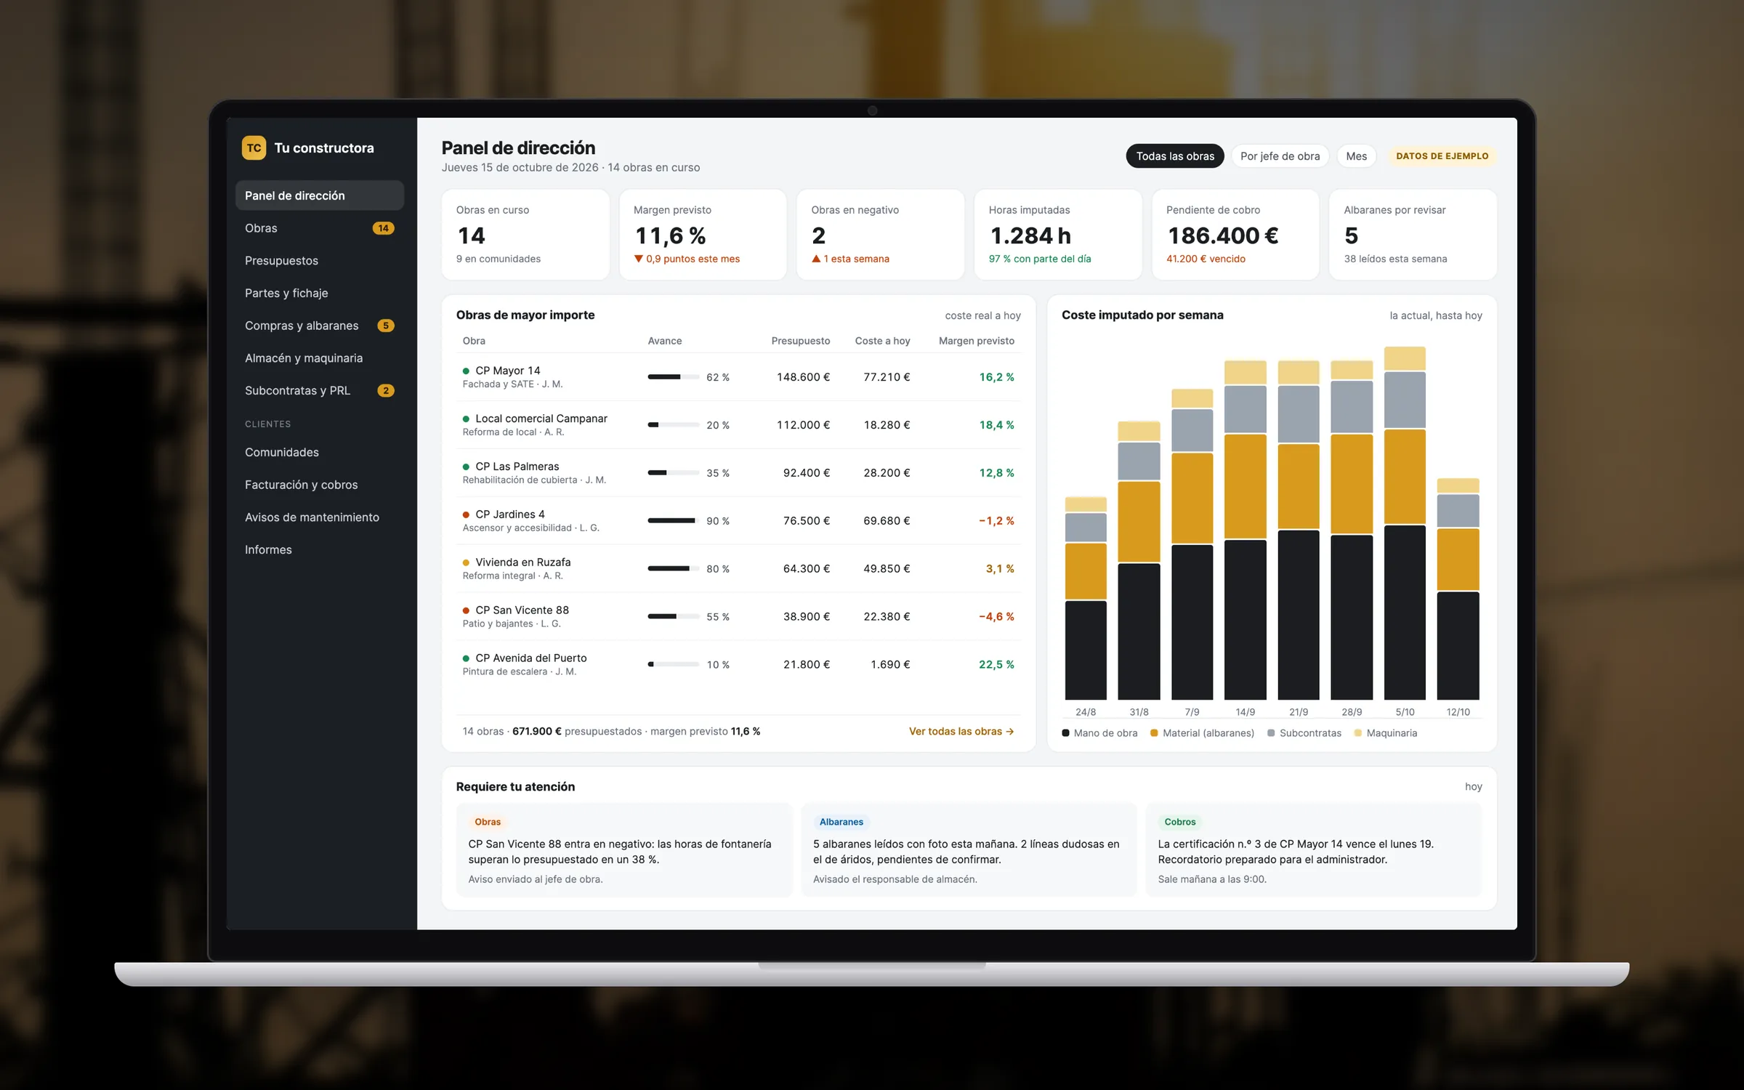Open the Horas imputadas card
This screenshot has width=1744, height=1090.
pyautogui.click(x=1057, y=235)
